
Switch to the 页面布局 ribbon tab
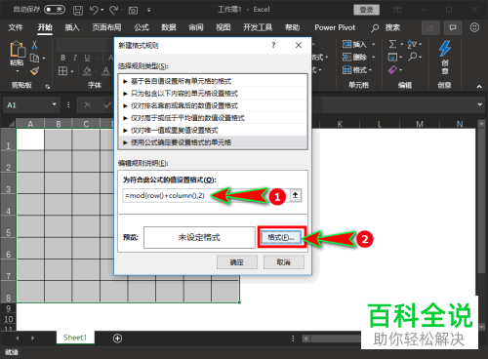[x=106, y=27]
